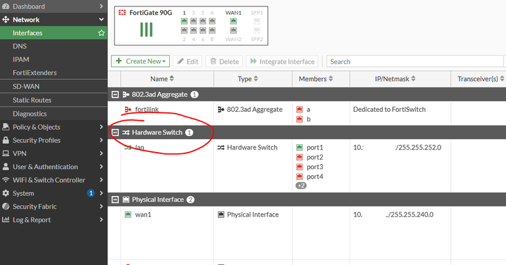This screenshot has width=506, height=265.
Task: Select the lan interface row
Action: tap(307, 166)
